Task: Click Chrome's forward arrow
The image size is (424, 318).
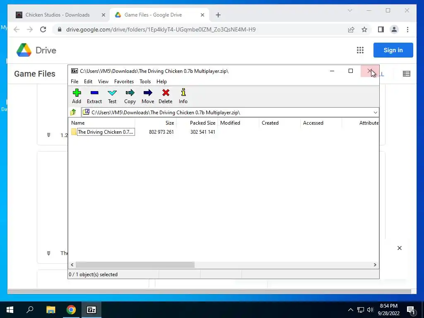Action: click(30, 29)
